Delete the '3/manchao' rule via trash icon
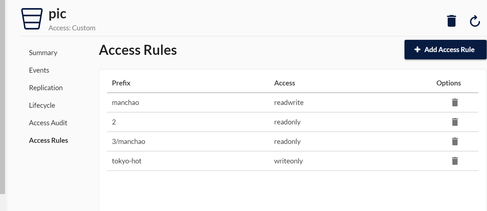The height and width of the screenshot is (211, 487). point(455,141)
